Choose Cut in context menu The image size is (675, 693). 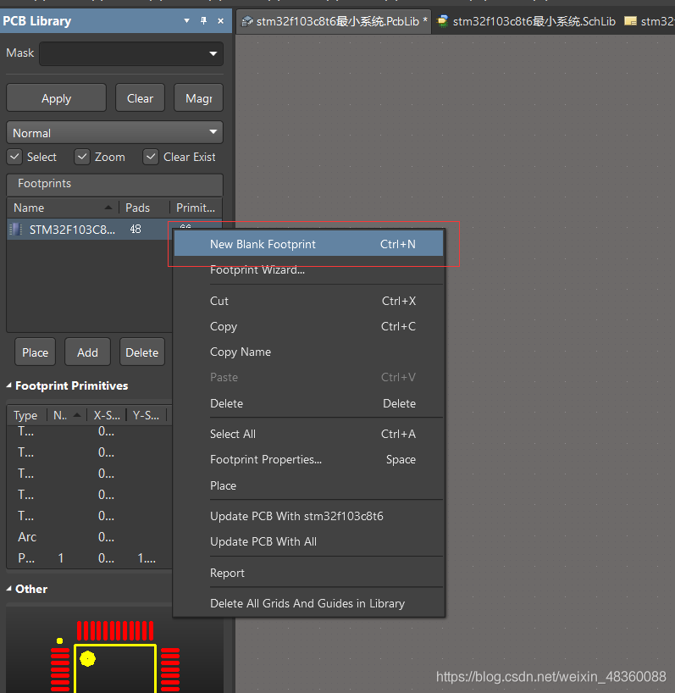(x=308, y=301)
